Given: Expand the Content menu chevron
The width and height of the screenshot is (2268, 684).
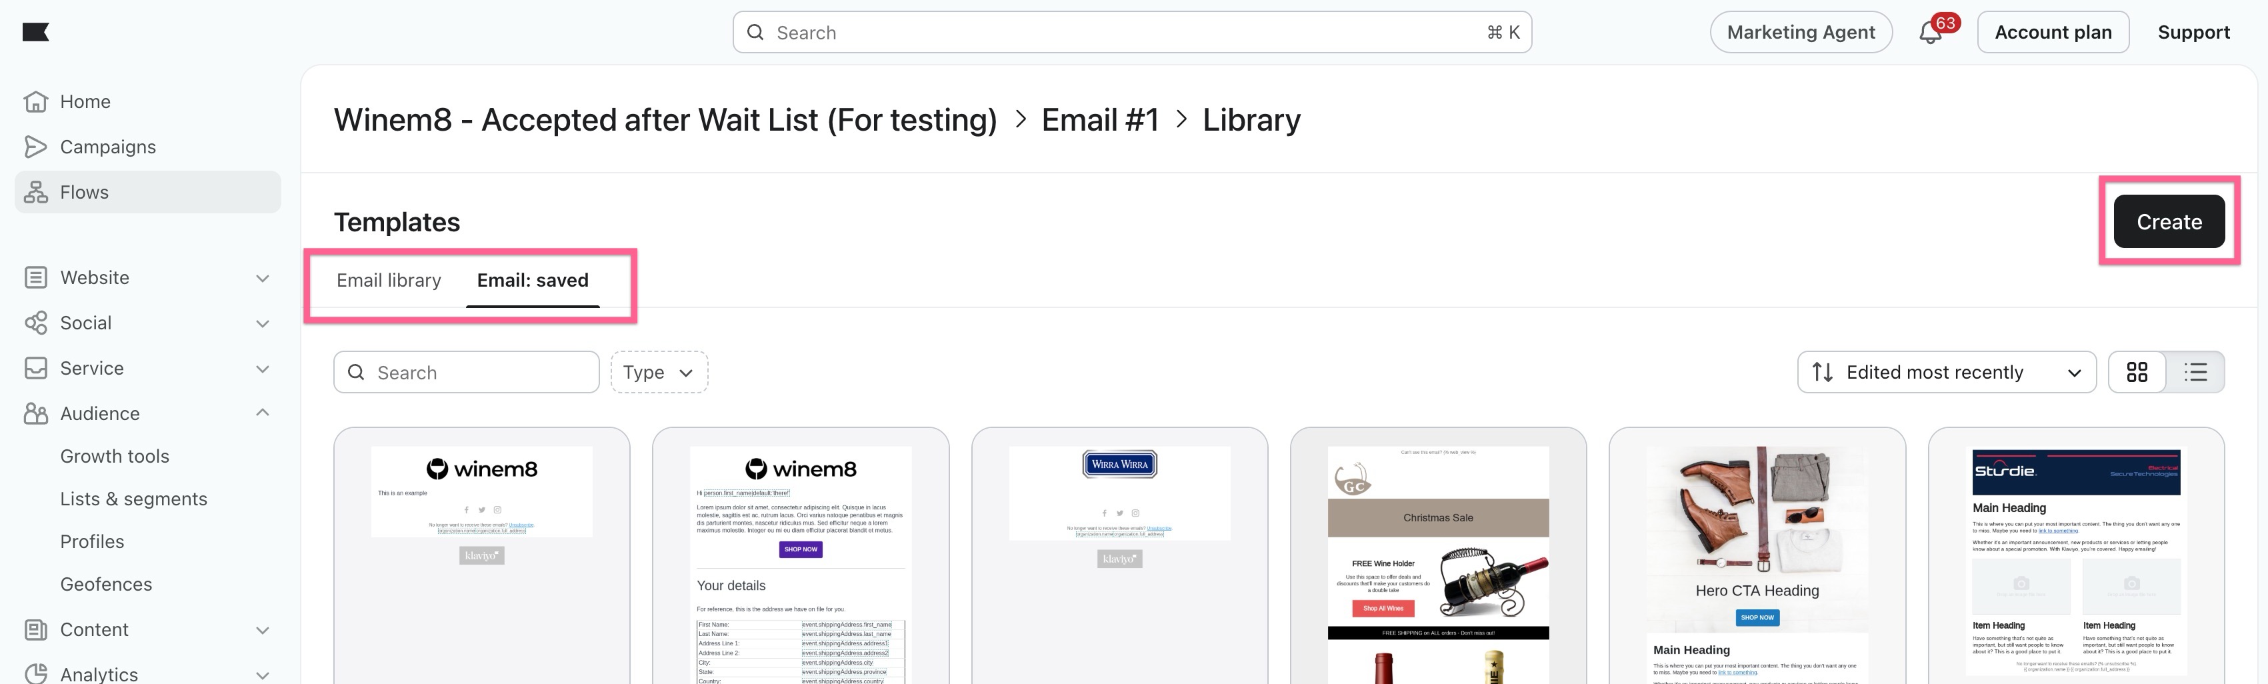Looking at the screenshot, I should (x=263, y=630).
